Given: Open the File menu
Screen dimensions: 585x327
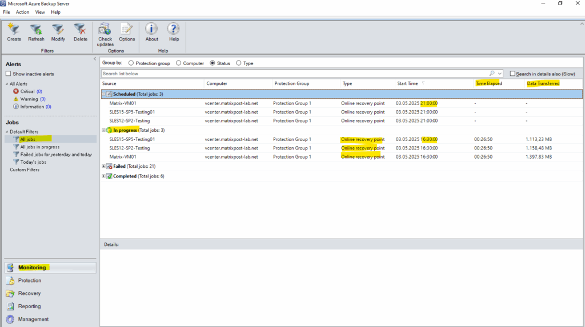Looking at the screenshot, I should pos(6,13).
